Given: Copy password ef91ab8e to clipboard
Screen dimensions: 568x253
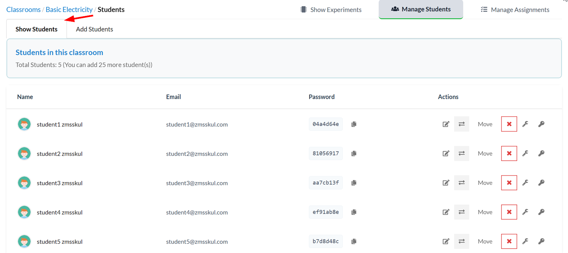Looking at the screenshot, I should tap(354, 212).
